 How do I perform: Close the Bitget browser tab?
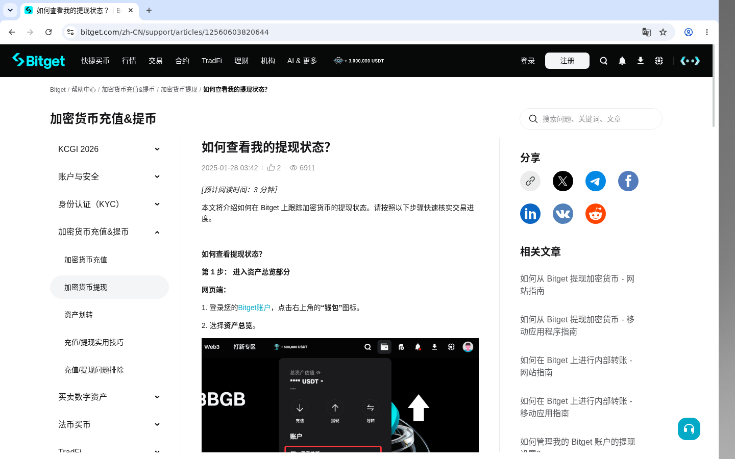(x=131, y=10)
